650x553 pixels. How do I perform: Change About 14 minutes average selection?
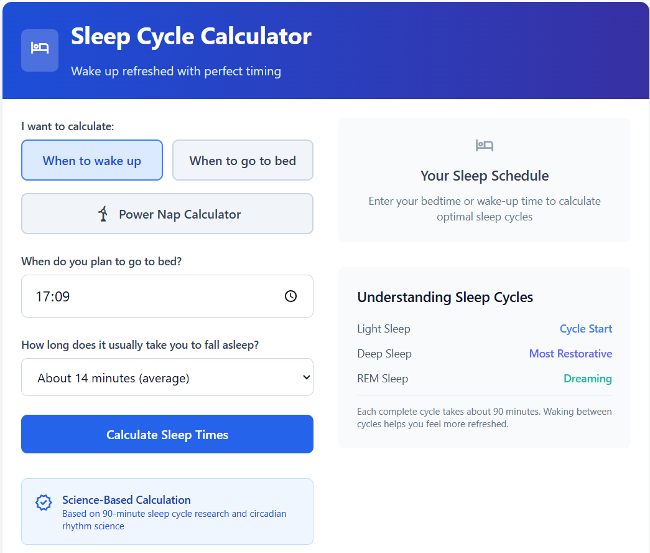(167, 377)
